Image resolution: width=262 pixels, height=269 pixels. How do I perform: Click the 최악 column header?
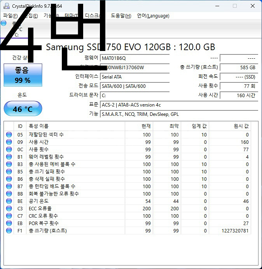tap(167, 126)
